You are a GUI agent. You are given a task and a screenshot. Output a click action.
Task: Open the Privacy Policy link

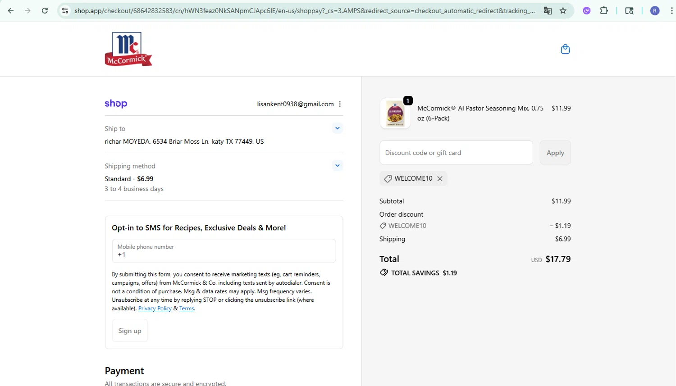[155, 309]
